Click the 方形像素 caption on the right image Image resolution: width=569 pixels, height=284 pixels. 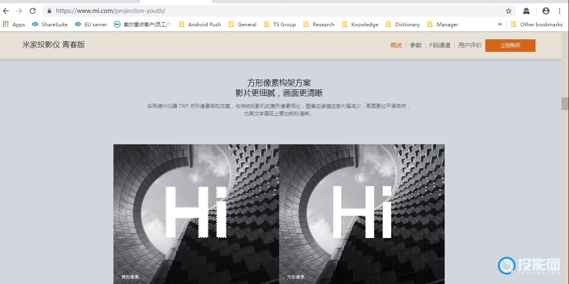(296, 277)
